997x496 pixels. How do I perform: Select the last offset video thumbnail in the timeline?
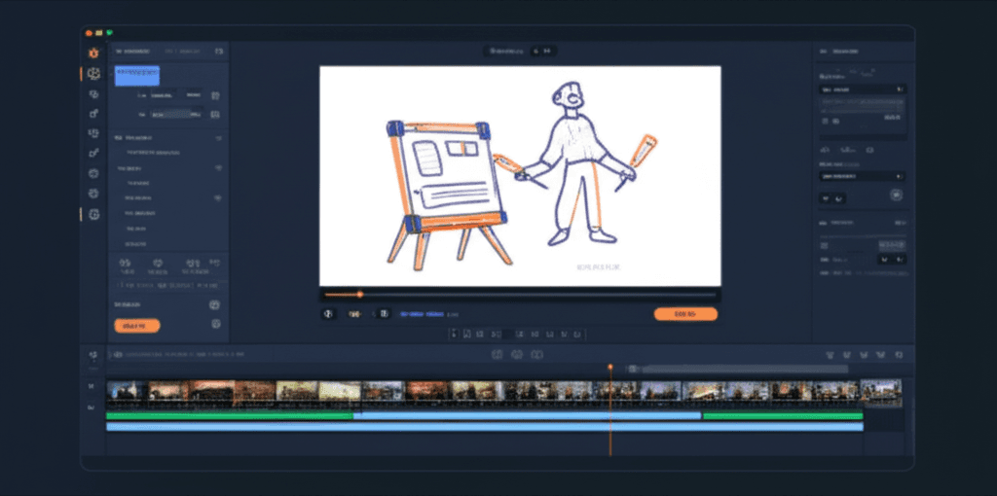pyautogui.click(x=880, y=392)
